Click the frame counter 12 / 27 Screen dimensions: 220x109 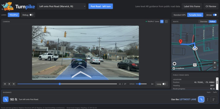(122, 84)
